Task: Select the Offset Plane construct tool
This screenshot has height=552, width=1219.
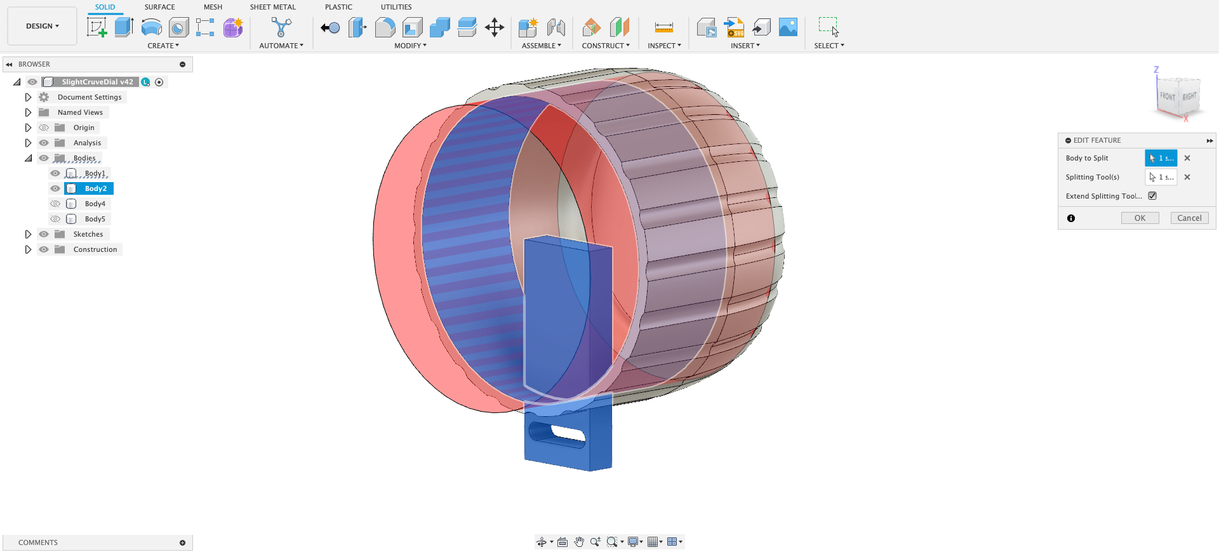Action: (592, 27)
